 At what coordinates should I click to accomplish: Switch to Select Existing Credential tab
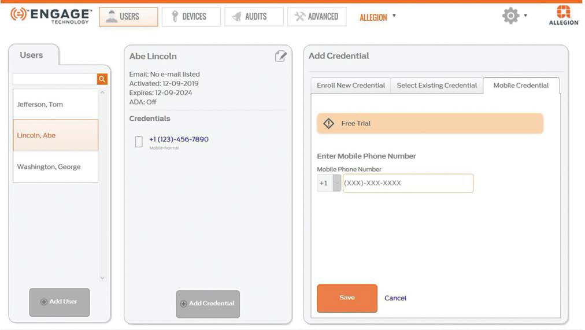tap(436, 86)
